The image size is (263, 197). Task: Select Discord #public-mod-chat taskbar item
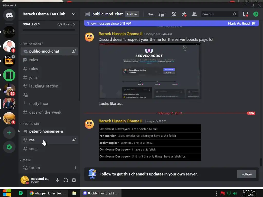pos(101,193)
